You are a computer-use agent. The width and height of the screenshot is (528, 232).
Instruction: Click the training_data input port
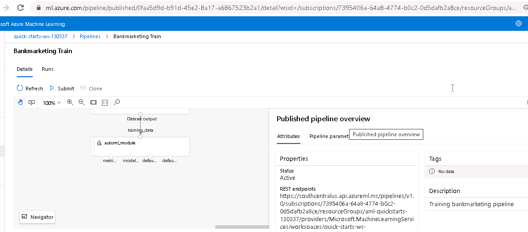coord(140,137)
